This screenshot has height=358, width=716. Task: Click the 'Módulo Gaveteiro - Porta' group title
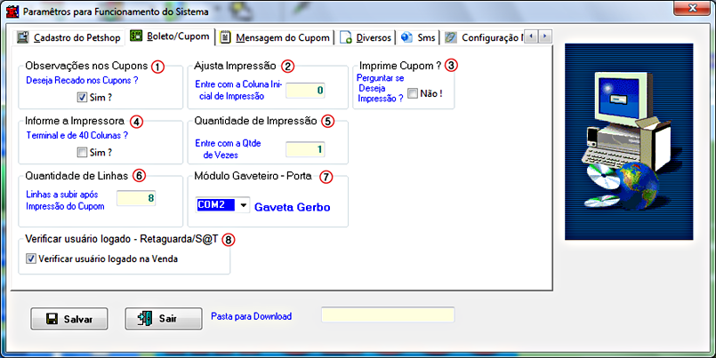tap(253, 176)
